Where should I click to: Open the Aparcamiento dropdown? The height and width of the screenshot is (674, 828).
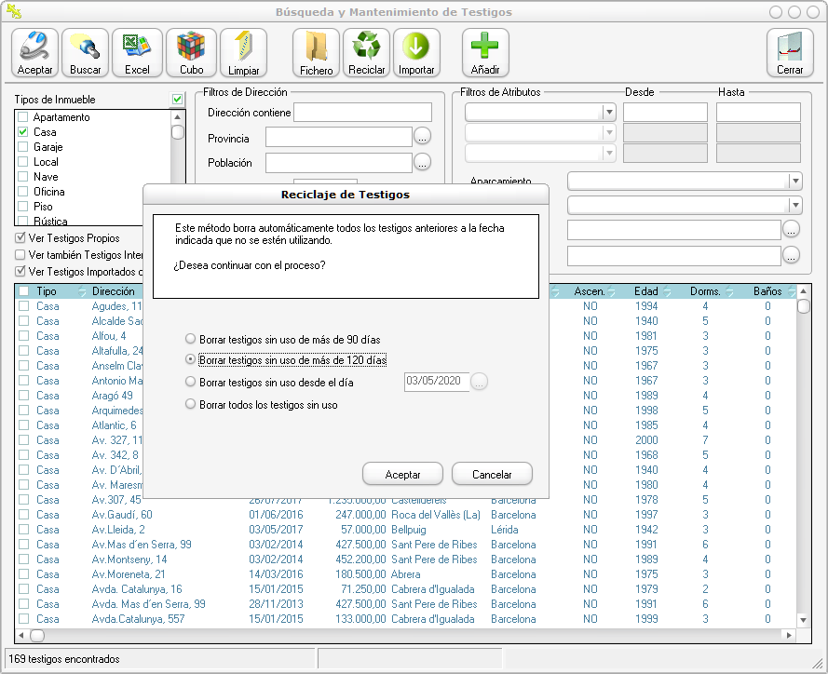[x=794, y=182]
